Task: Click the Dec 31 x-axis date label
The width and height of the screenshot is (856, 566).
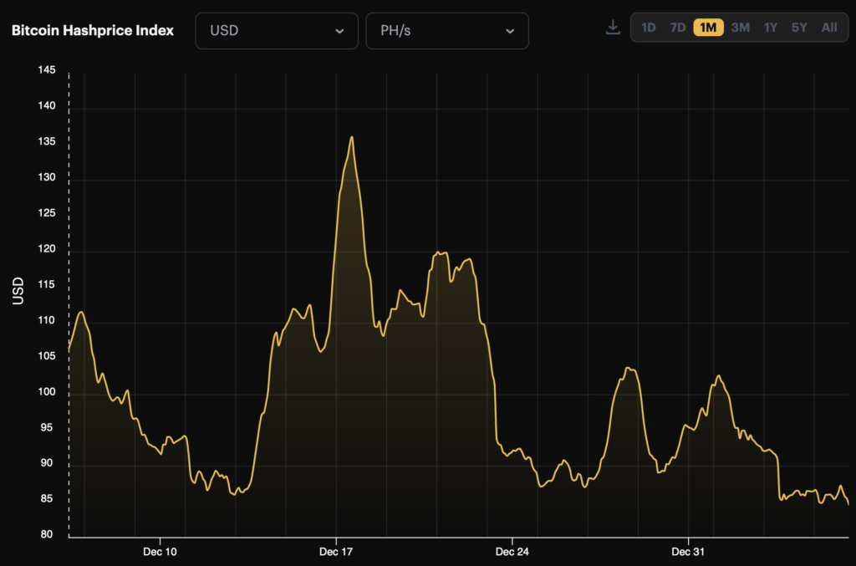Action: (687, 552)
